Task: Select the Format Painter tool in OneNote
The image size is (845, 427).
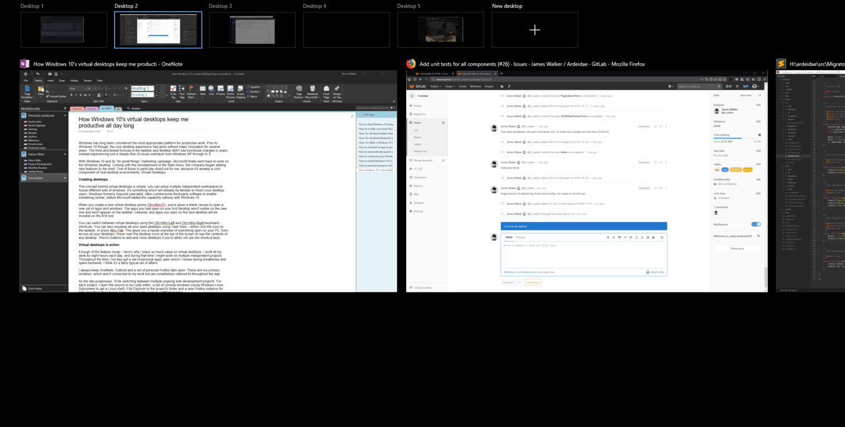Action: coord(56,96)
